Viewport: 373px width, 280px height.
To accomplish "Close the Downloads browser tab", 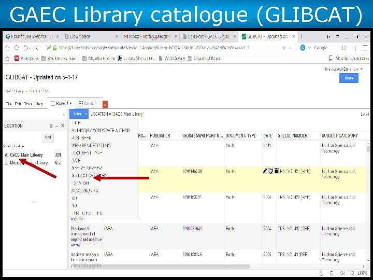I will pyautogui.click(x=117, y=37).
